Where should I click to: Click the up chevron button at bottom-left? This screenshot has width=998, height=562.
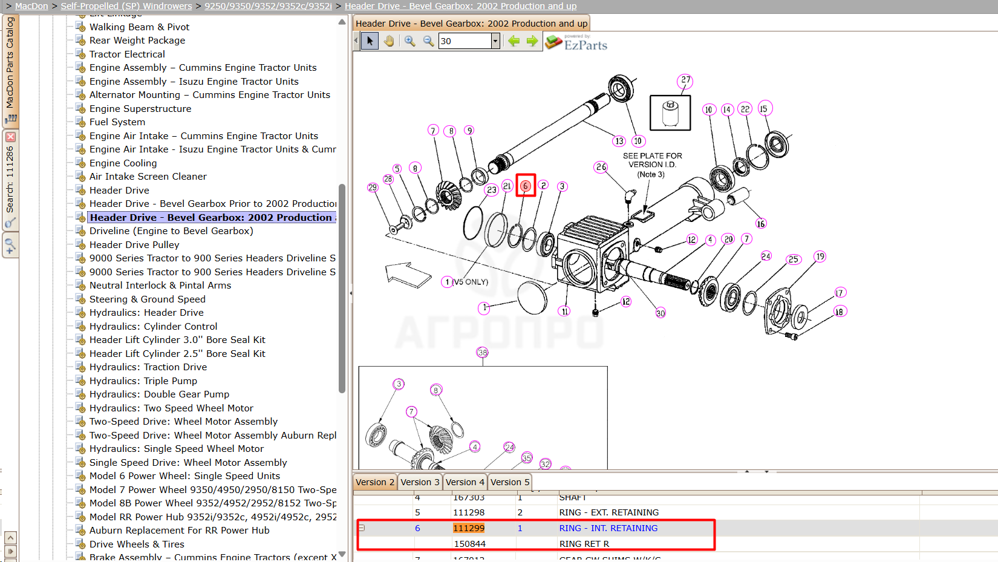(10, 537)
